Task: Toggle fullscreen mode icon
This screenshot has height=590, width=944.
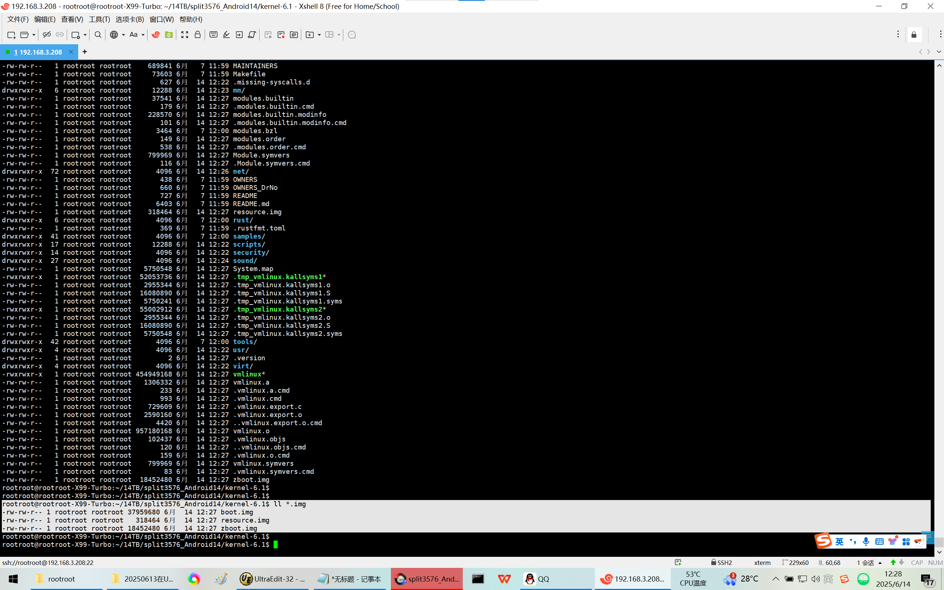Action: [x=185, y=35]
